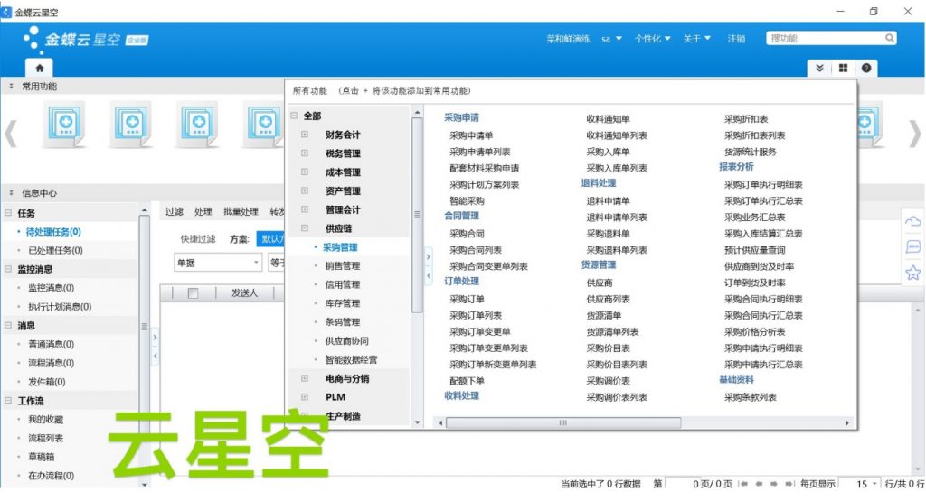The height and width of the screenshot is (501, 926).
Task: Go to the previous common functions page
Action: pyautogui.click(x=11, y=134)
